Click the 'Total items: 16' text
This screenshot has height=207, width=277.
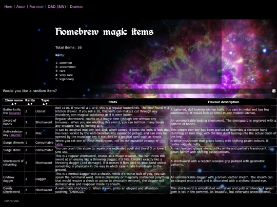pos(69,48)
